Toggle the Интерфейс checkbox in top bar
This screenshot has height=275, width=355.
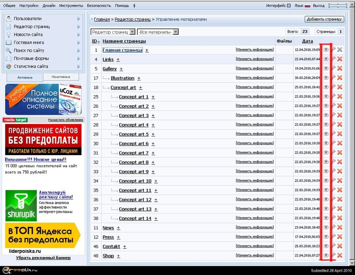[x=289, y=6]
